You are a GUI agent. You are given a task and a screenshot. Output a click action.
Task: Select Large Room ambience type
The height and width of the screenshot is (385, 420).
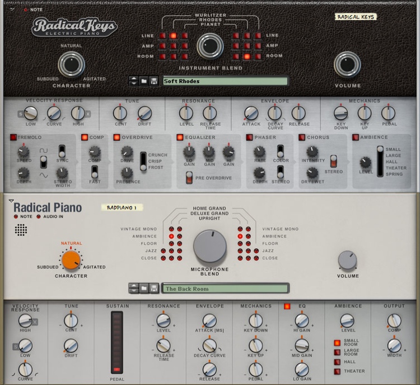(337, 352)
